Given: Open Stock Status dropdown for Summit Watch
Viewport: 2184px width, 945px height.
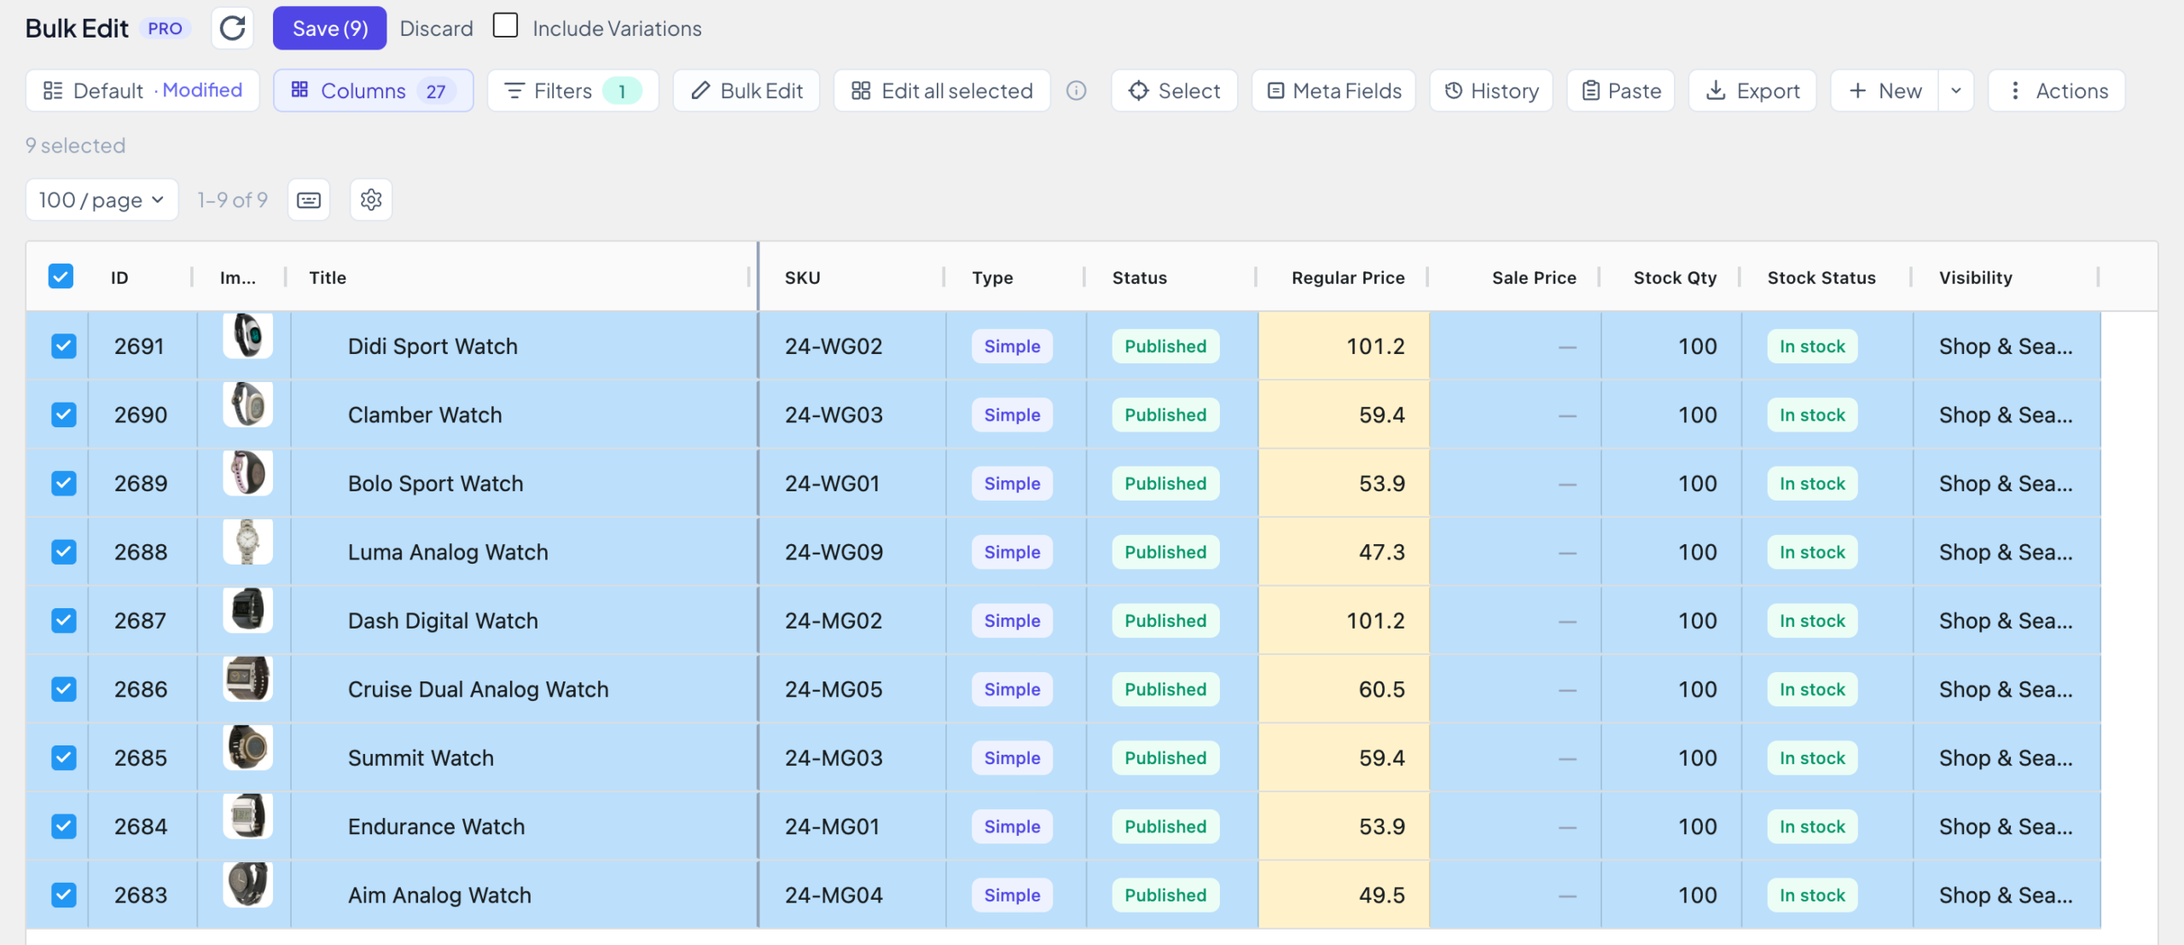Looking at the screenshot, I should click(1812, 758).
